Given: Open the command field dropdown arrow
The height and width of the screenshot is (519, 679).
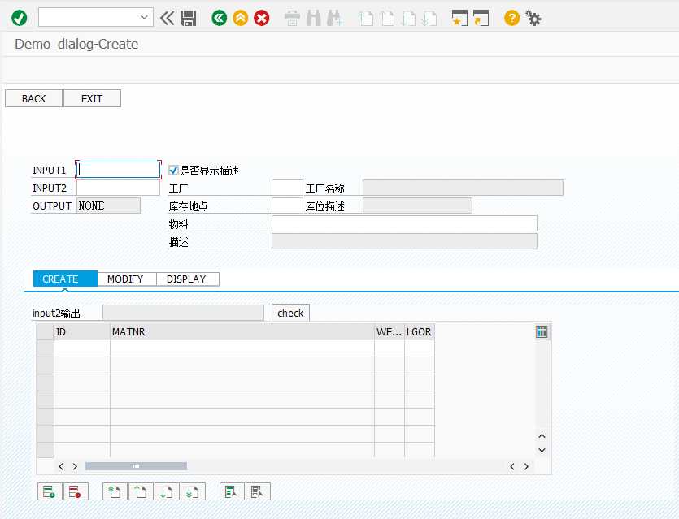Looking at the screenshot, I should tap(144, 17).
